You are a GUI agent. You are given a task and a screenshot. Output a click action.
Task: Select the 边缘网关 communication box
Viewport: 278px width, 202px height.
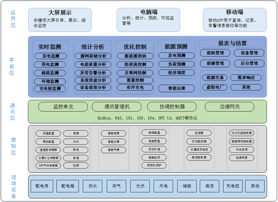pyautogui.click(x=229, y=107)
